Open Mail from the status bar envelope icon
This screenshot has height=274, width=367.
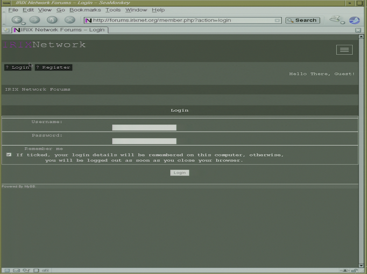[16, 270]
